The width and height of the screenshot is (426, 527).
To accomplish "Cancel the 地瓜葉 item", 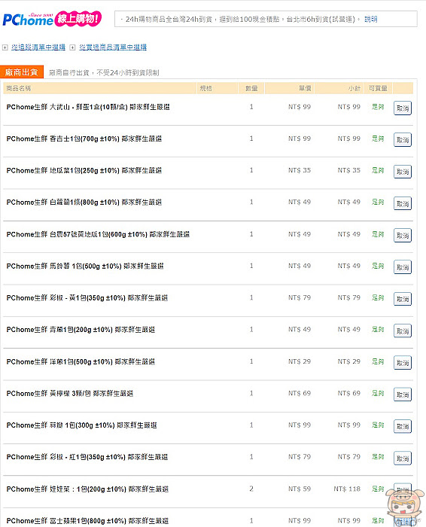I will coord(403,172).
